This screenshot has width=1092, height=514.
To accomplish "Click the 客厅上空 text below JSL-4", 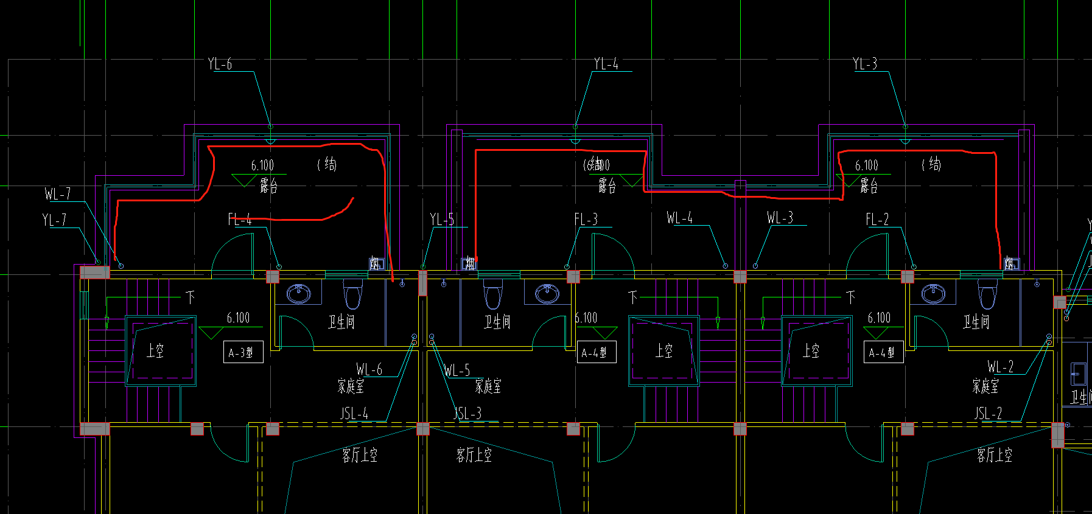I will click(x=360, y=455).
